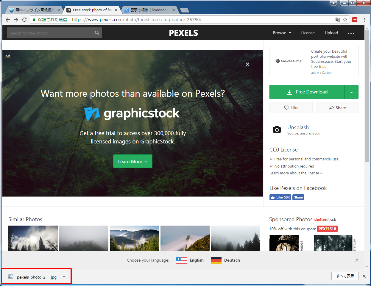Viewport: 371px width, 286px height.
Task: Click the Facebook Share button
Action: tap(298, 197)
